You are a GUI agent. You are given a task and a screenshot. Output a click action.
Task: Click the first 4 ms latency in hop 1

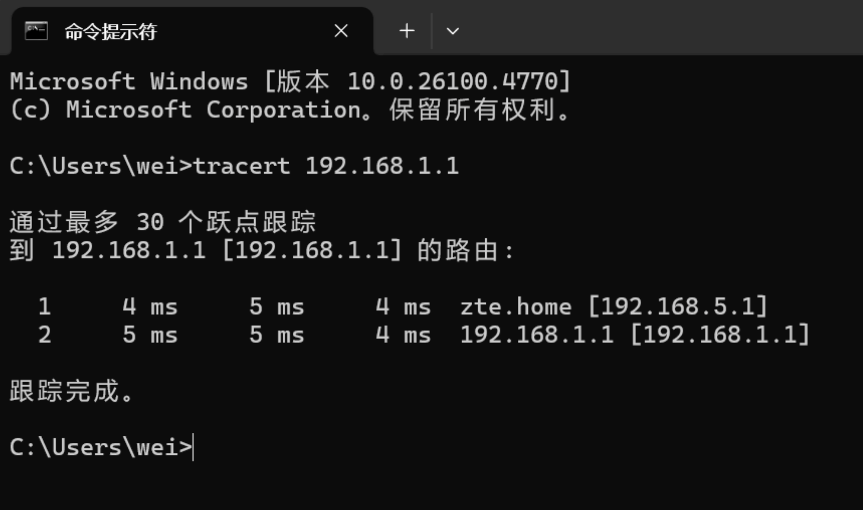click(x=150, y=307)
